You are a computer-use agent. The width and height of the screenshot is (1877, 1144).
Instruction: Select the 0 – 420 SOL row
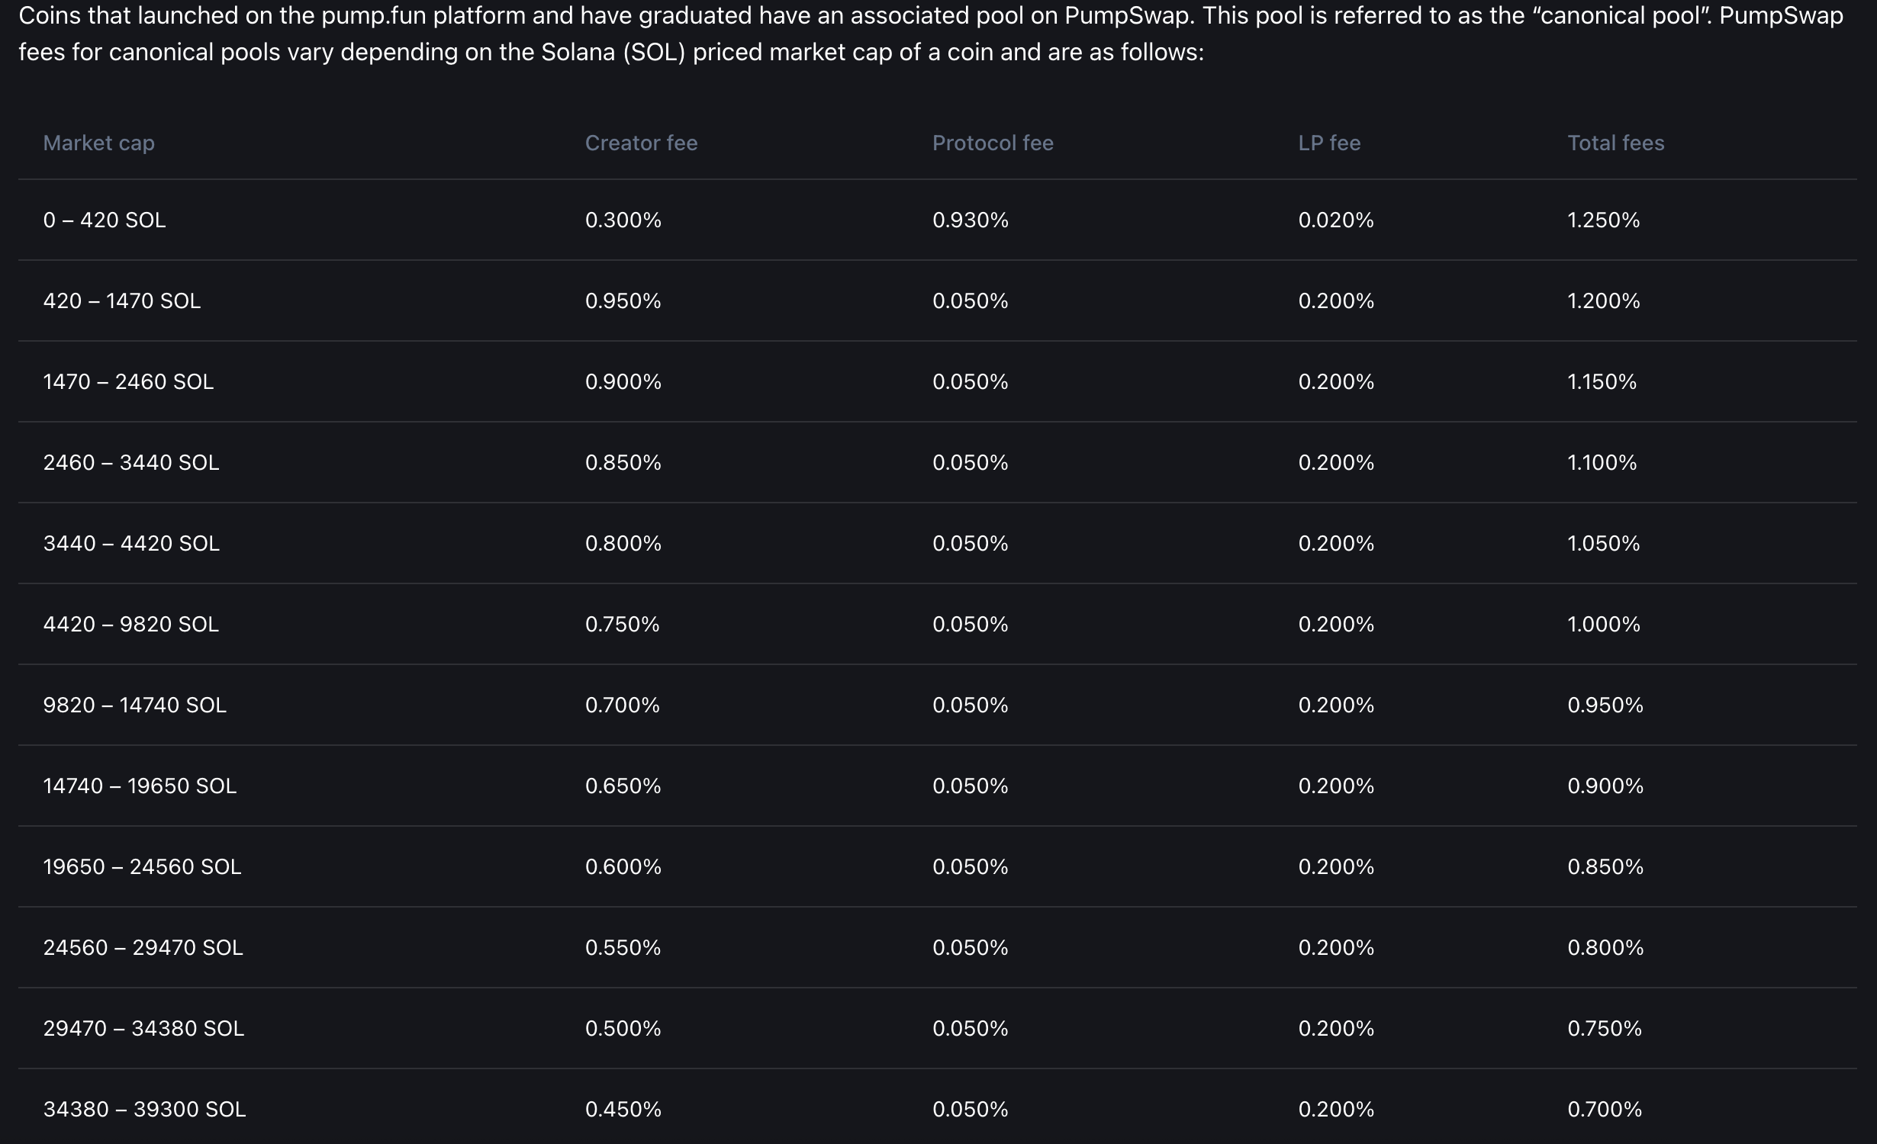[938, 220]
